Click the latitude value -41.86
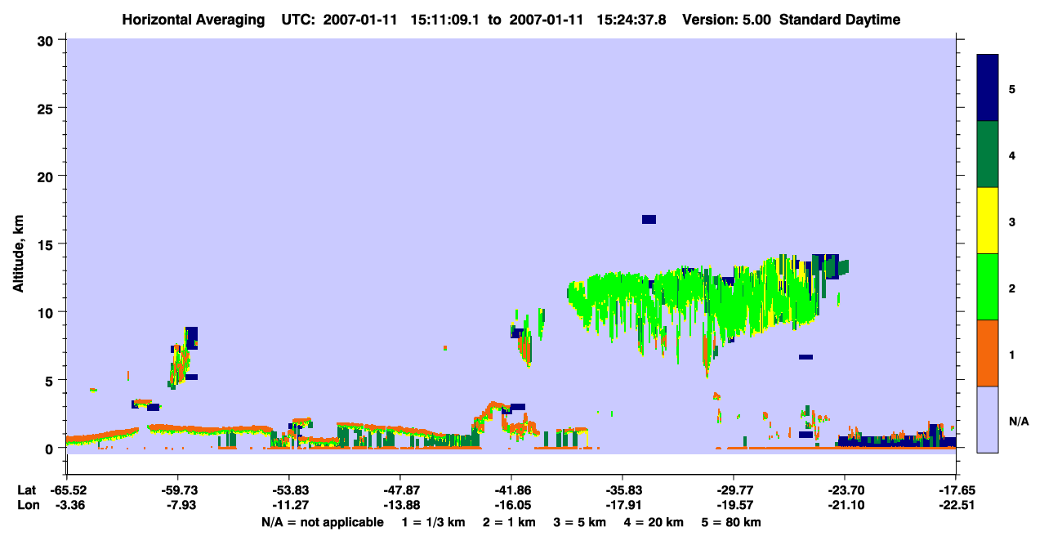 click(x=511, y=490)
